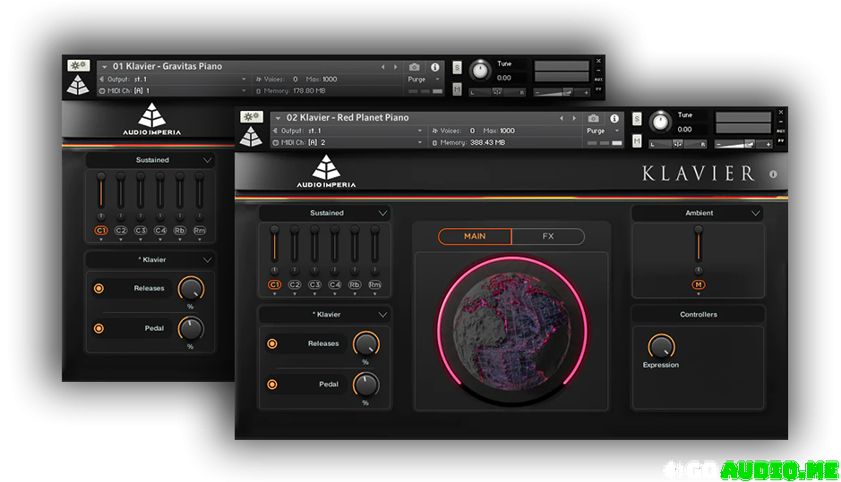Click the Expression knob under Controllers
Image resolution: width=841 pixels, height=482 pixels.
(x=661, y=346)
